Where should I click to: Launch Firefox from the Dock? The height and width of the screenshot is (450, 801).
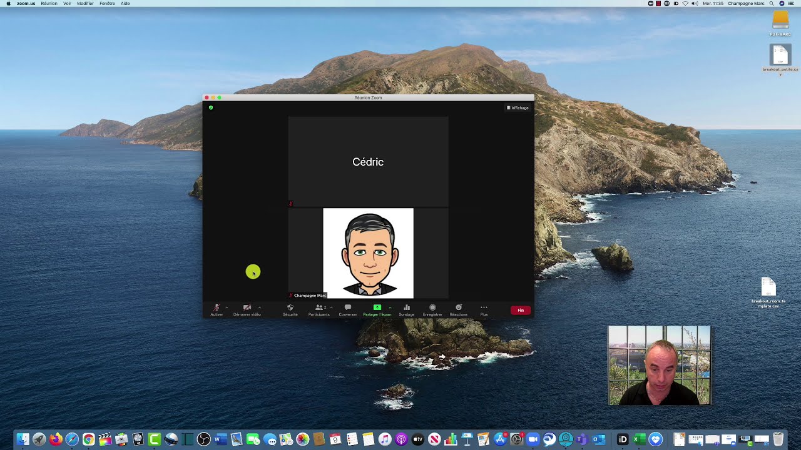click(56, 439)
